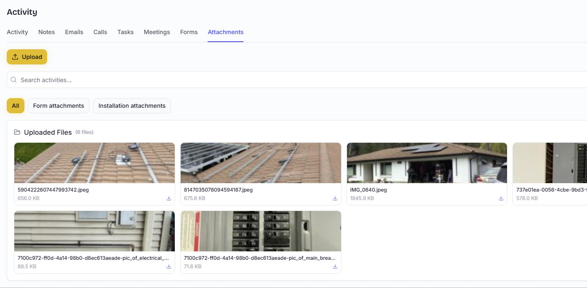Click the Activity page heading
Viewport: 587px width, 288px height.
point(22,12)
